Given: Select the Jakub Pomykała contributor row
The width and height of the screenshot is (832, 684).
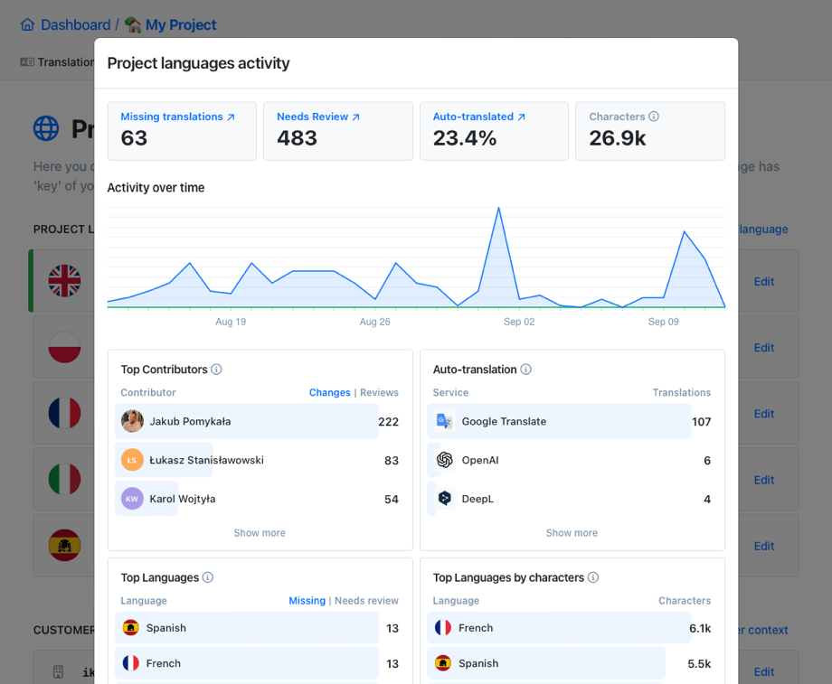Looking at the screenshot, I should [x=260, y=421].
